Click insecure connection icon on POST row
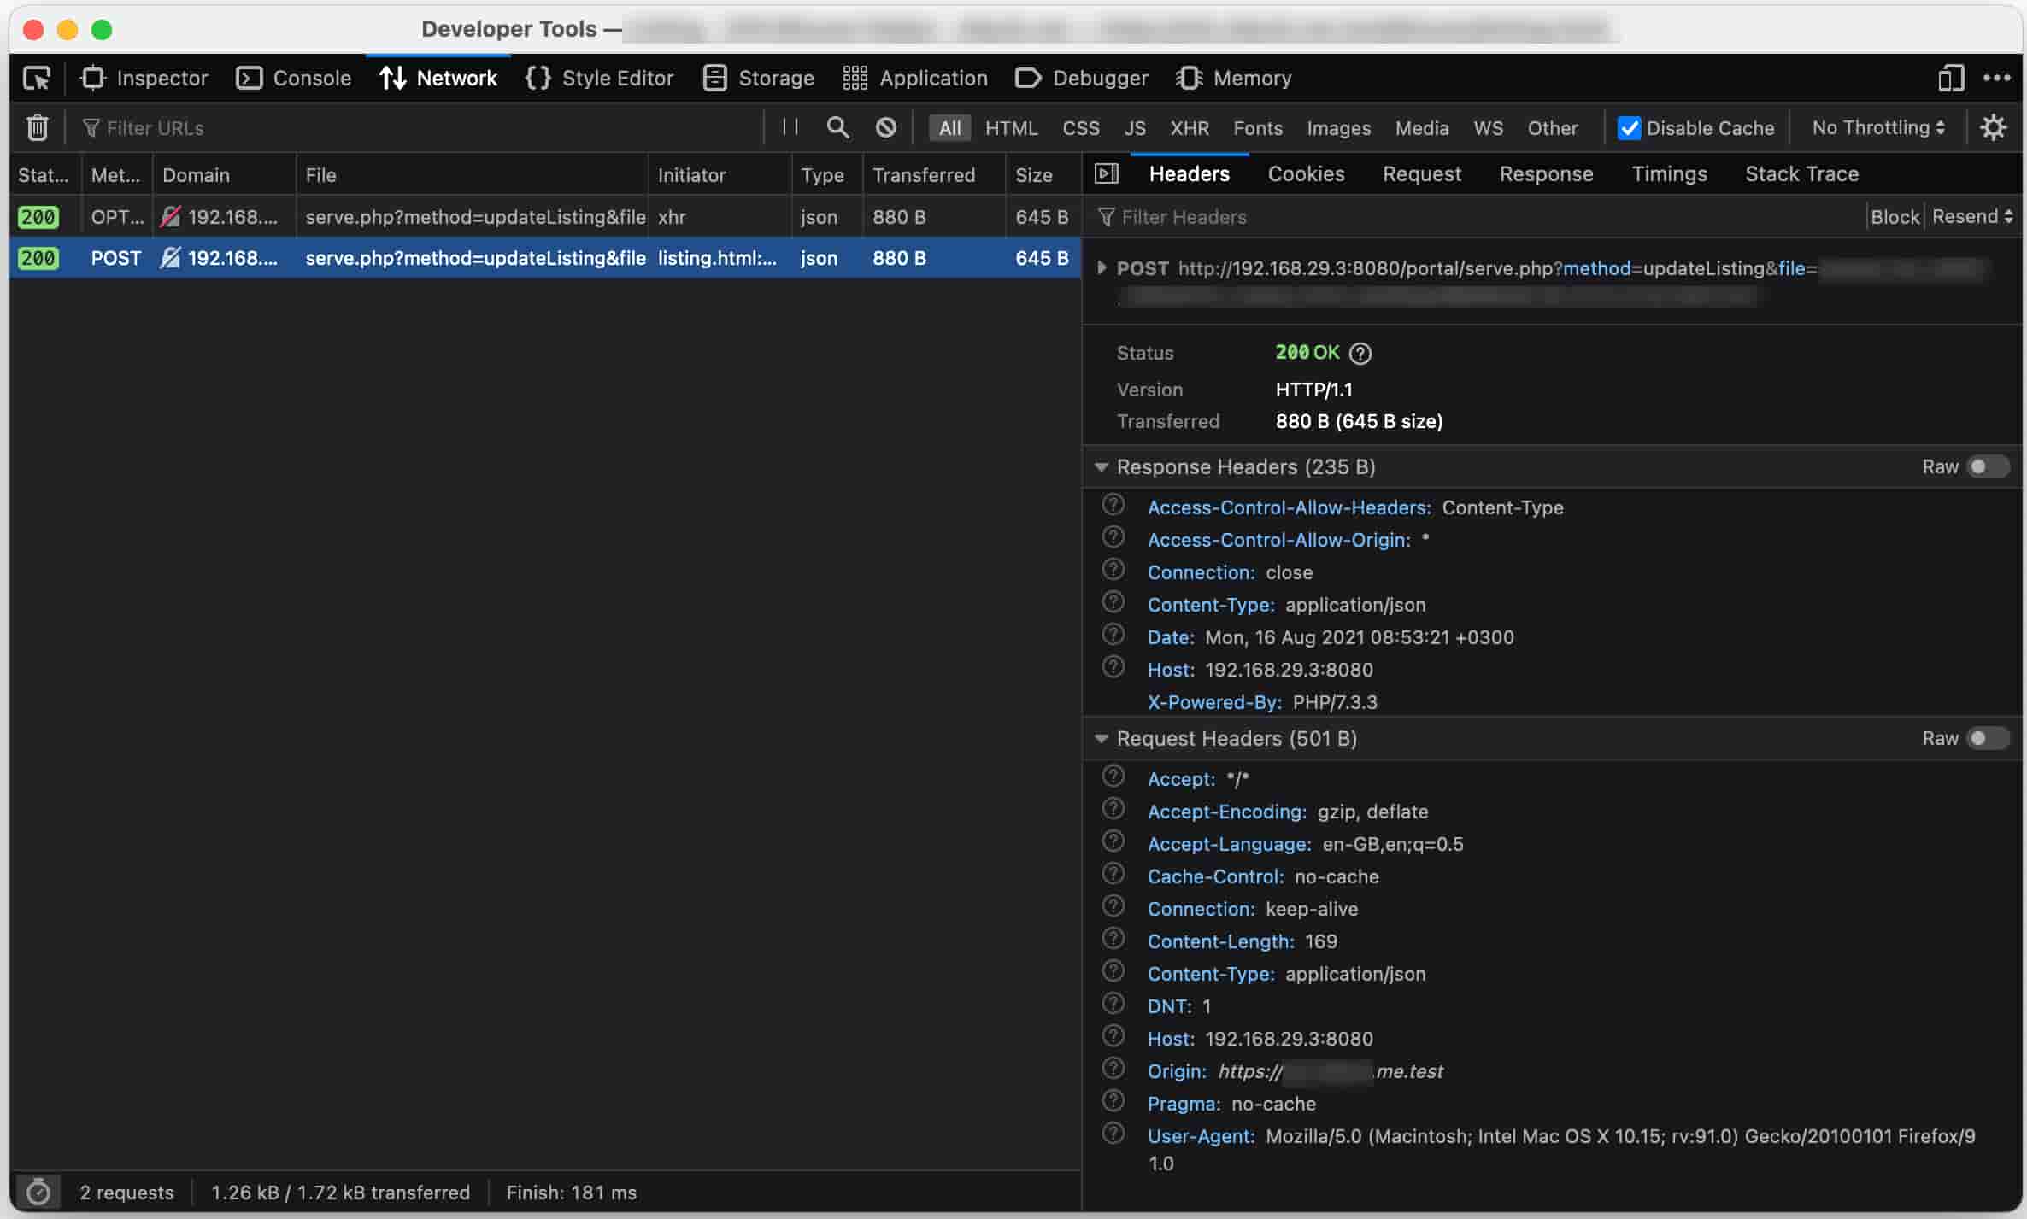The height and width of the screenshot is (1219, 2027). (x=170, y=258)
